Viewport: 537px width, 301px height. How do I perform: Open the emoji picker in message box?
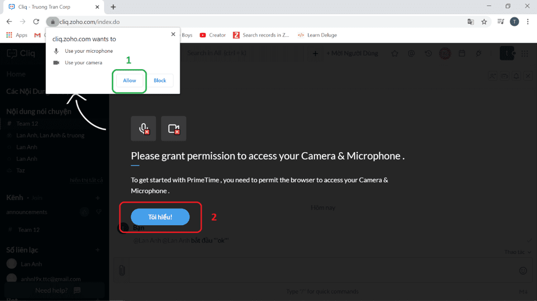[x=523, y=270]
